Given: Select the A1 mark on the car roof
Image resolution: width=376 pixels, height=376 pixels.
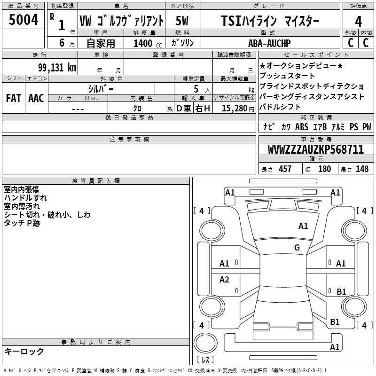Looking at the screenshot, I should point(303,226).
